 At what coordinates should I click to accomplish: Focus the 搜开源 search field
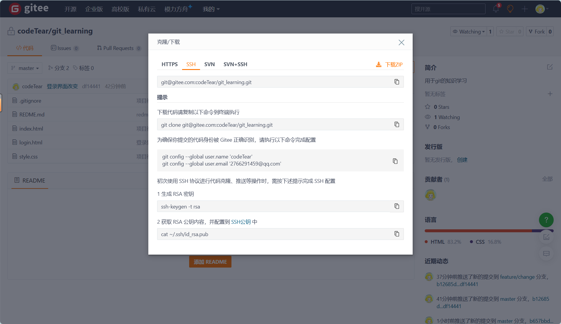448,9
